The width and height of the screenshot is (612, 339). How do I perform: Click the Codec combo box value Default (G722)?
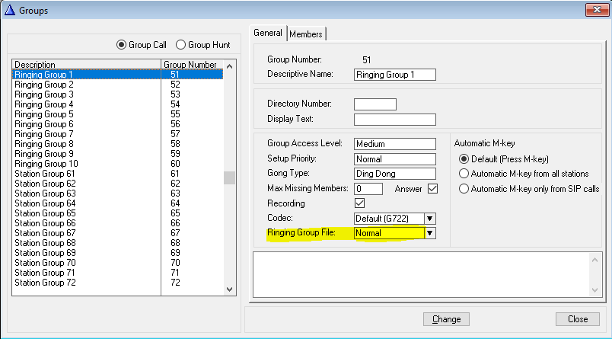tap(389, 219)
